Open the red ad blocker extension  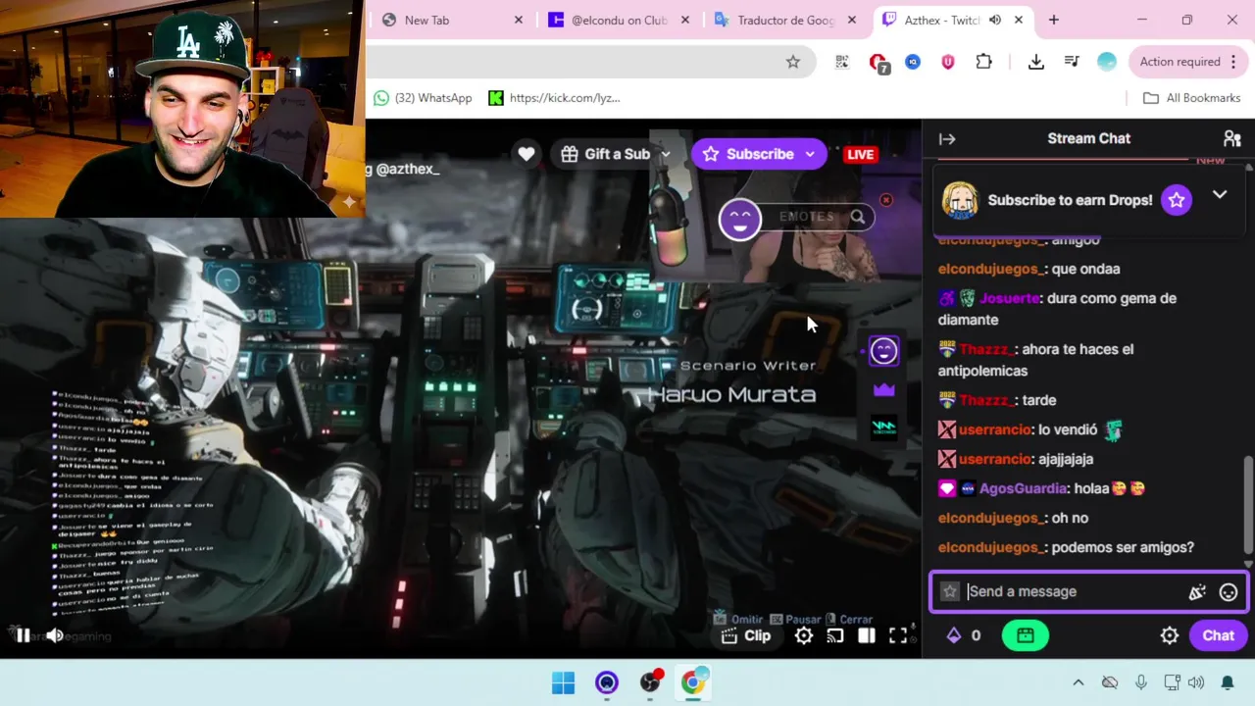[x=878, y=63]
